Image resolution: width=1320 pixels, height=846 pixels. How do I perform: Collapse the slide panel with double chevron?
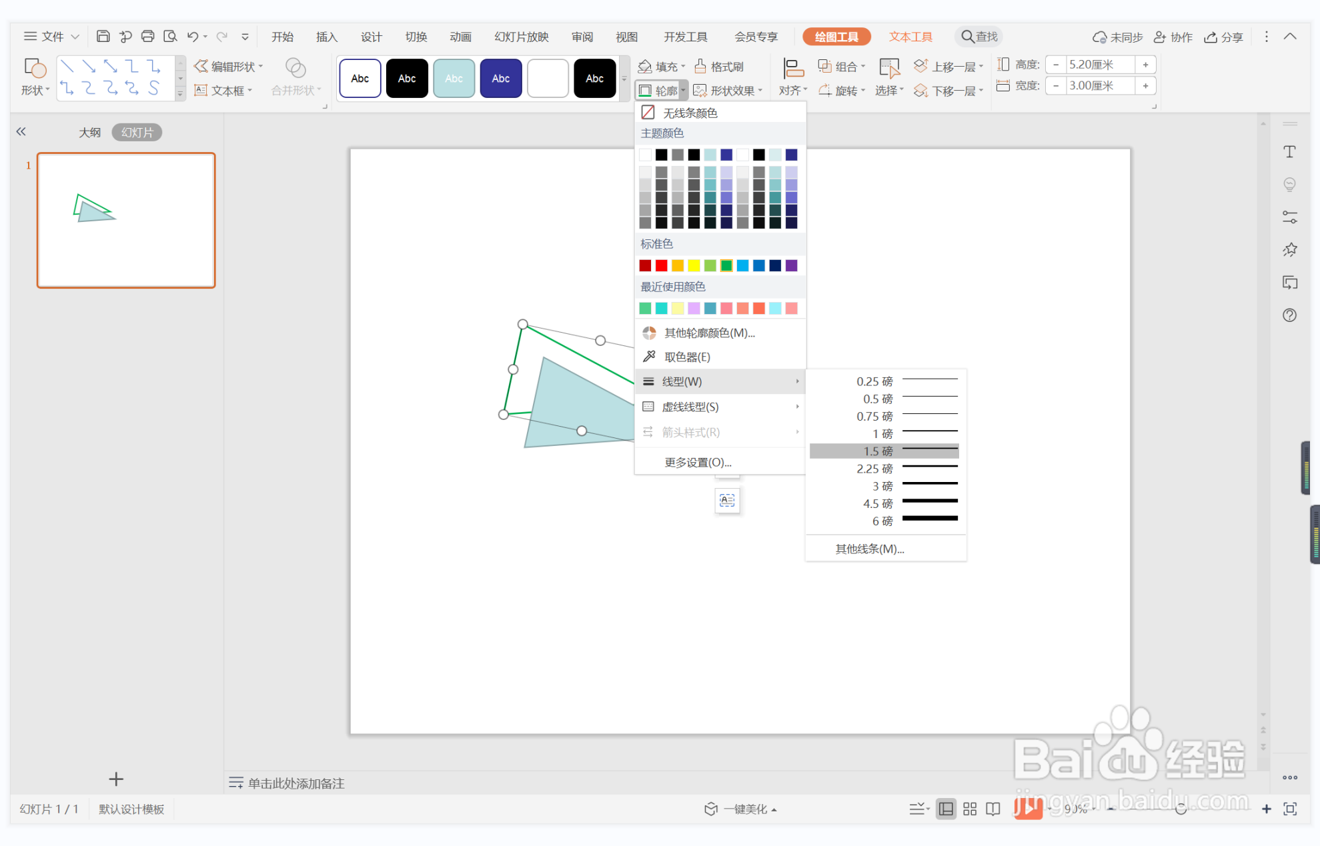pyautogui.click(x=21, y=131)
